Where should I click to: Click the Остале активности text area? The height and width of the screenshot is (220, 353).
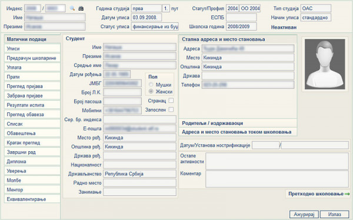coord(277,161)
